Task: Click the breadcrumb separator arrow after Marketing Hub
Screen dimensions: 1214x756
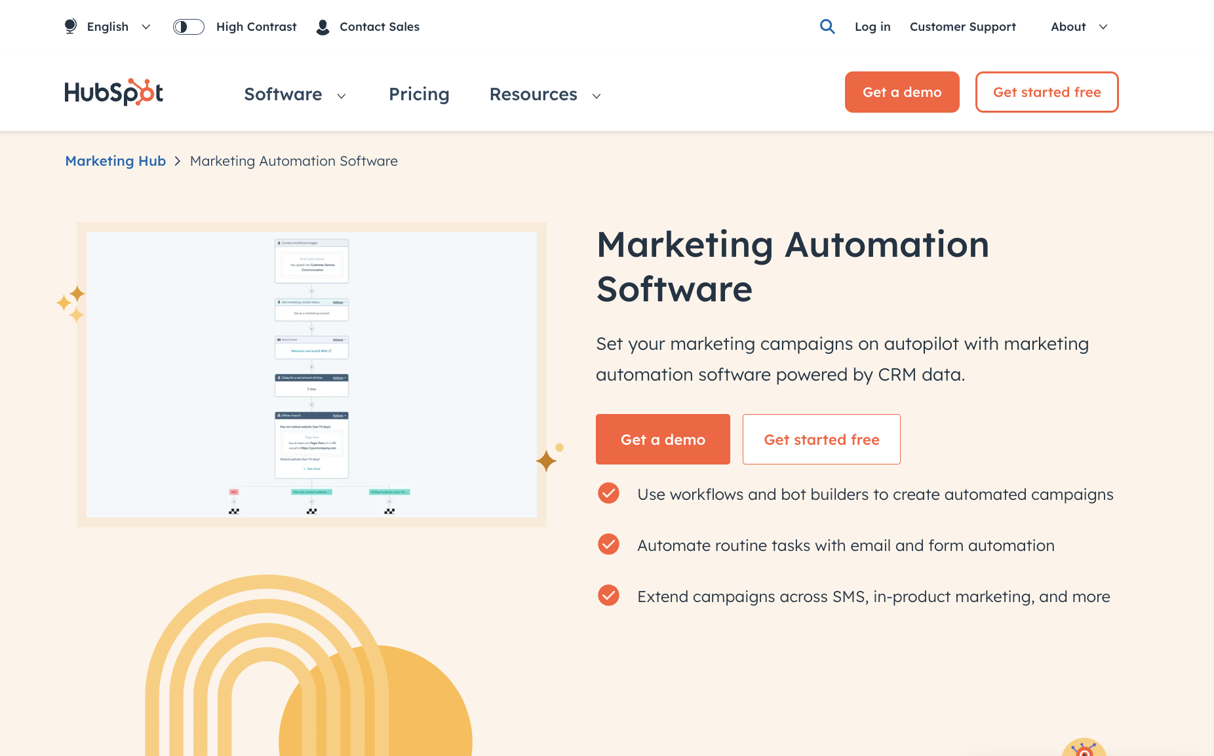Action: coord(178,161)
